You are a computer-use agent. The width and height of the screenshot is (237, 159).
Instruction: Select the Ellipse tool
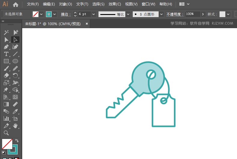click(15, 61)
